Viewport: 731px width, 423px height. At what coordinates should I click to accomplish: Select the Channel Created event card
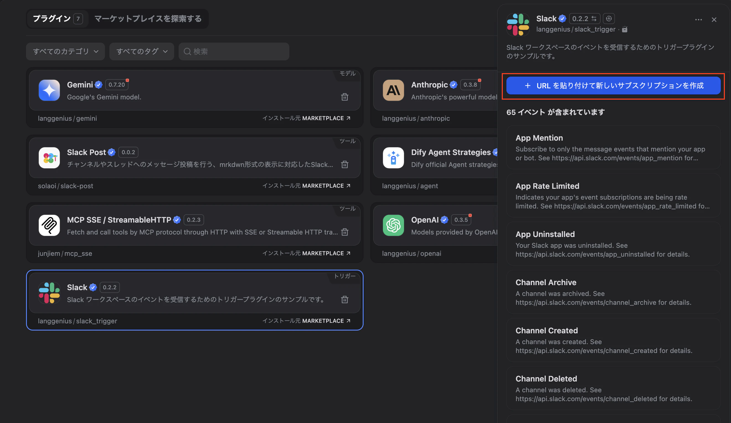[613, 340]
